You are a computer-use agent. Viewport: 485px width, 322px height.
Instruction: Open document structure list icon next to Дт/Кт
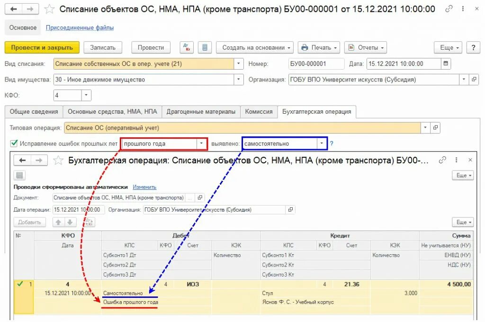pyautogui.click(x=205, y=48)
